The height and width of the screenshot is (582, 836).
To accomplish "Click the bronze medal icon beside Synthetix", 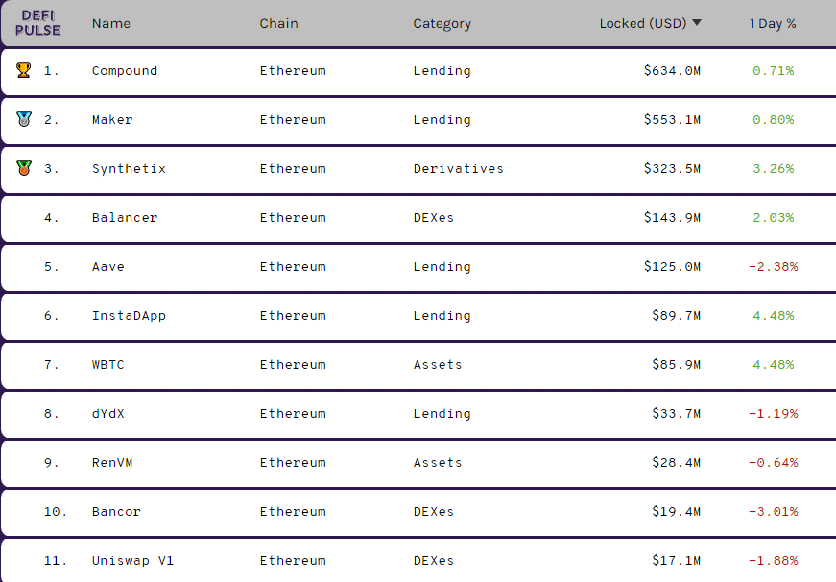I will [24, 168].
